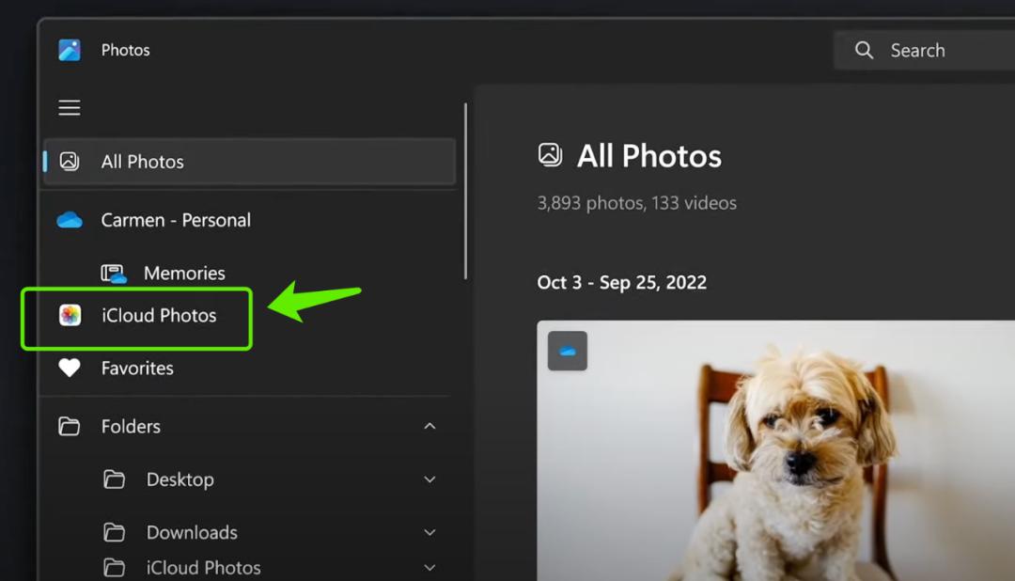Screen dimensions: 1015x581
Task: Click the Memories icon in sidebar
Action: [114, 274]
